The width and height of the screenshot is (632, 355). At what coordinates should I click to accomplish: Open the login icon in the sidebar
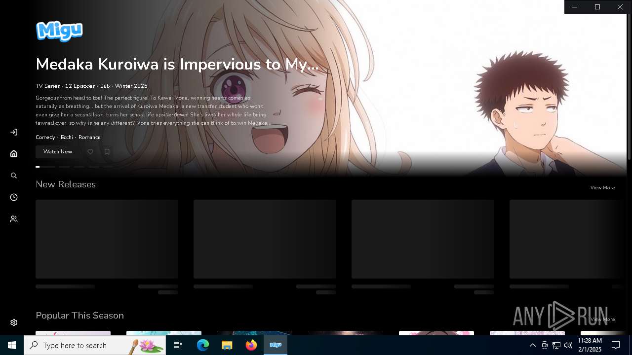coord(14,132)
